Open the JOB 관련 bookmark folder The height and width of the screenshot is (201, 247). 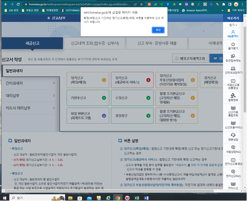coord(12,10)
